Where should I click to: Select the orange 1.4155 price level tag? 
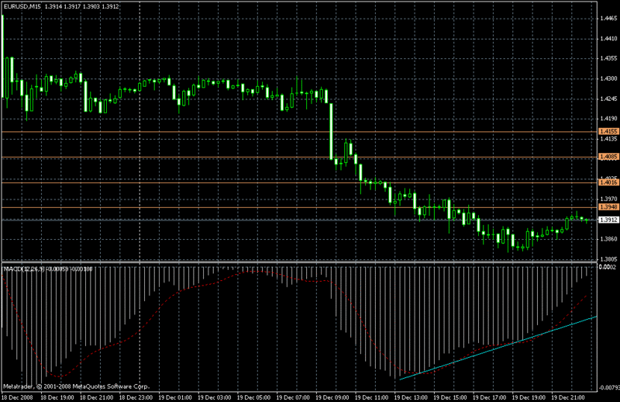[x=607, y=132]
